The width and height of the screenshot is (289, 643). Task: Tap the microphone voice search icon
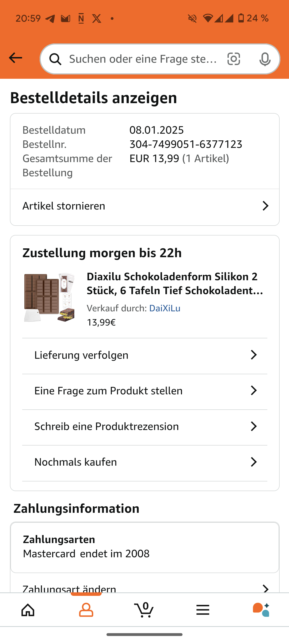265,59
